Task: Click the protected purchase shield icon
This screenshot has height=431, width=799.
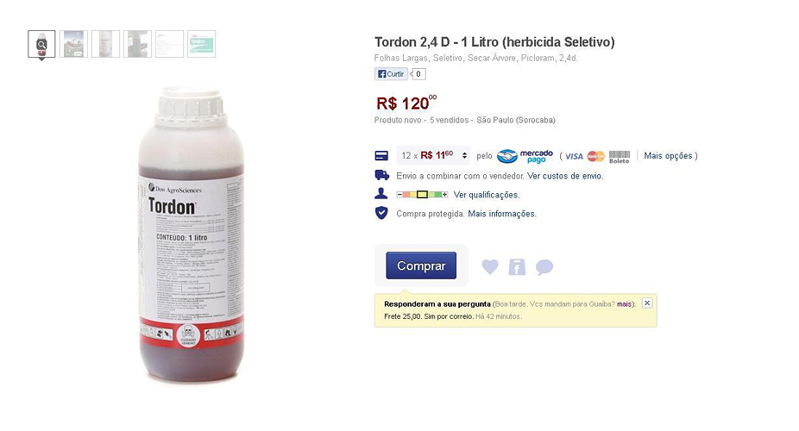Action: coord(381,213)
